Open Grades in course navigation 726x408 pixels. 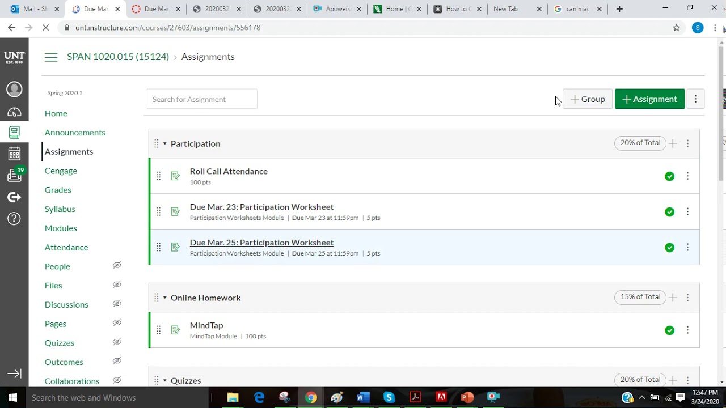click(x=58, y=190)
